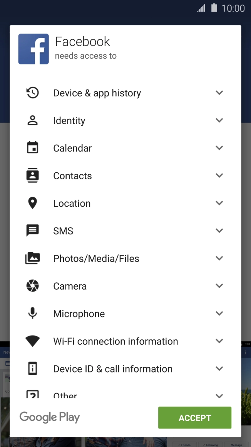Select the Calendar permission icon
This screenshot has width=251, height=447.
(33, 148)
